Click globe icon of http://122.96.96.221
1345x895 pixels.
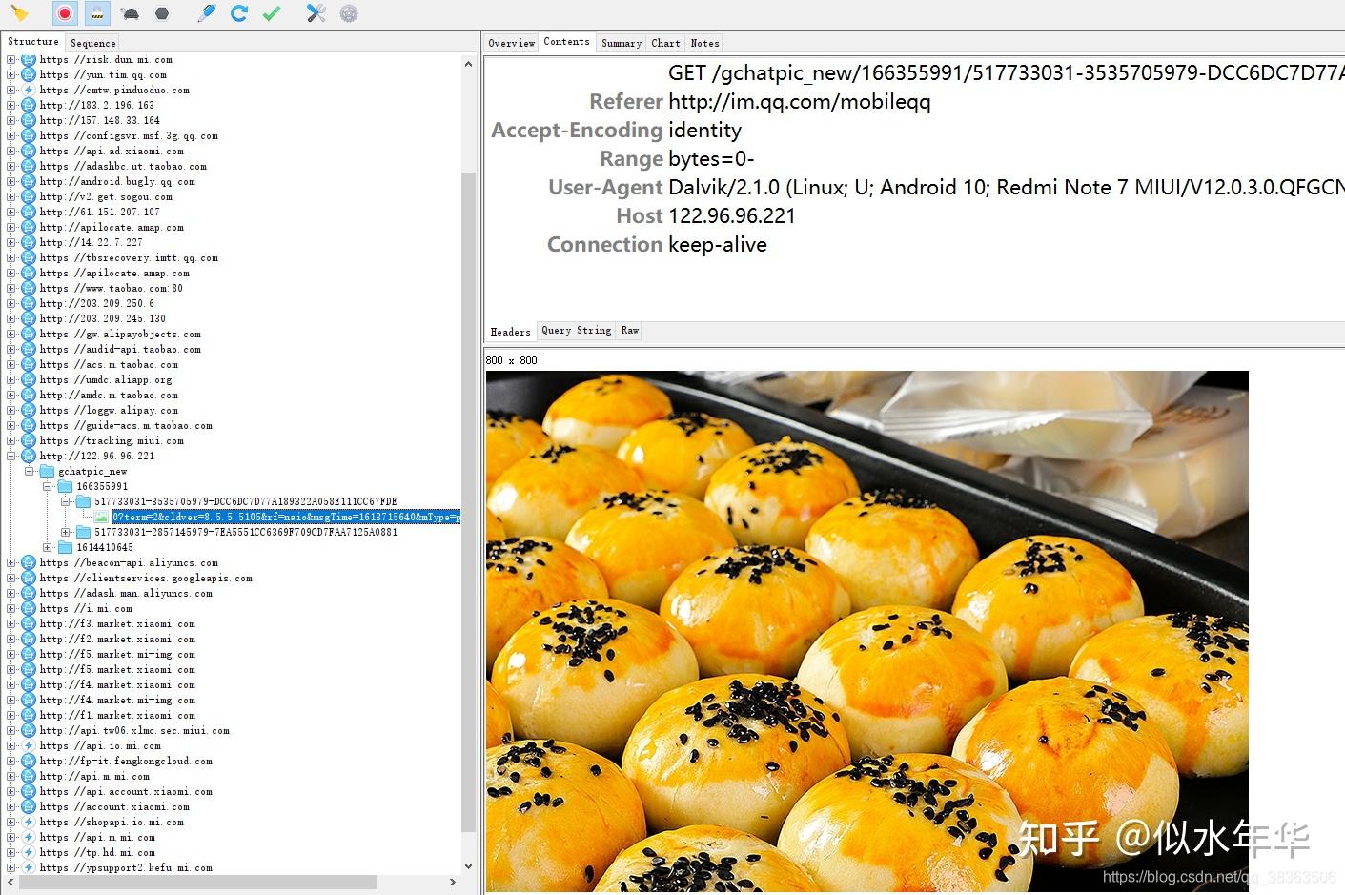click(x=29, y=456)
